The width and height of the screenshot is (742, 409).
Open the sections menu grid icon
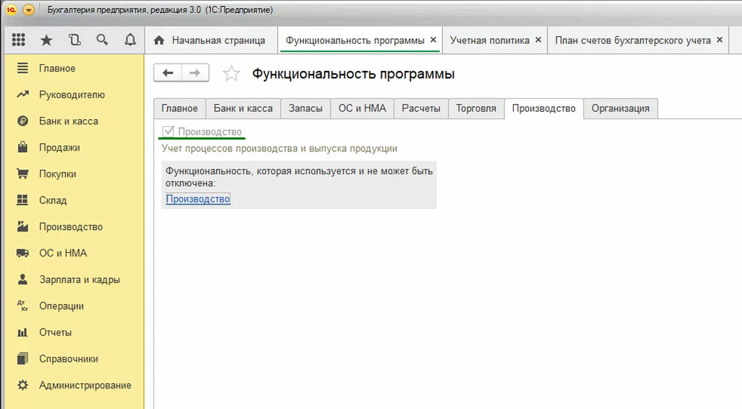[x=19, y=40]
